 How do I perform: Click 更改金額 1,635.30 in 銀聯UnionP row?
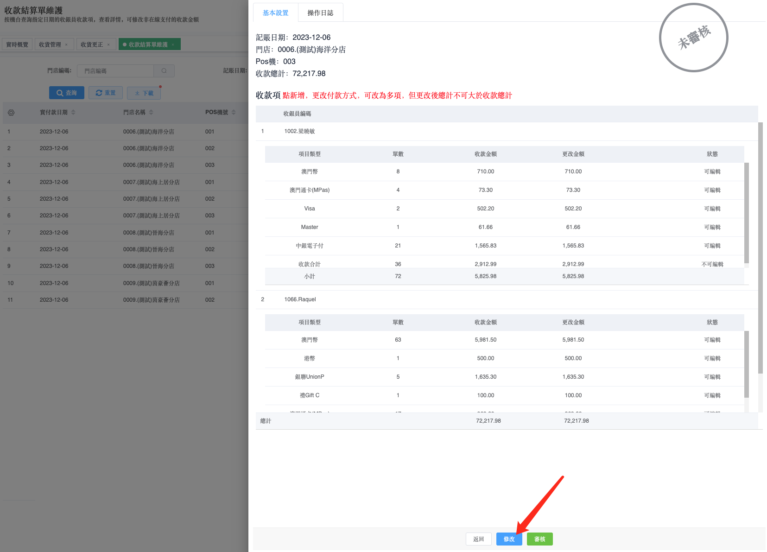tap(573, 377)
